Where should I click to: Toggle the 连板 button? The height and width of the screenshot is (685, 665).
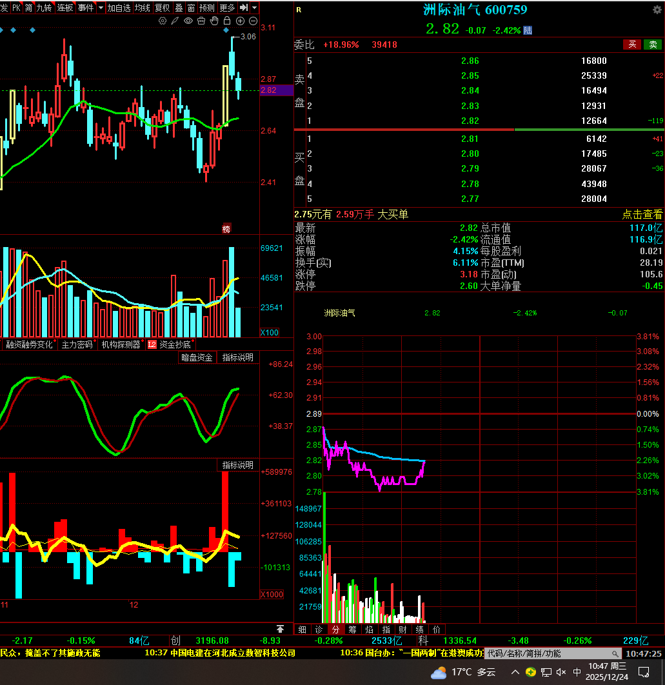65,8
